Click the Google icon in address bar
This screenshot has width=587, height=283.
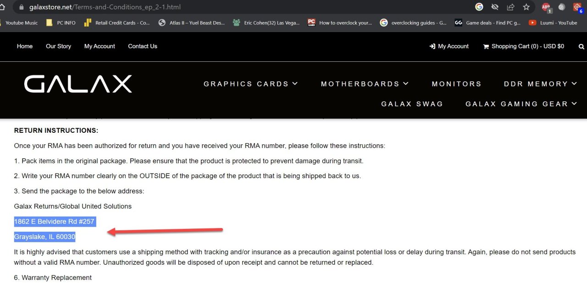(x=479, y=7)
